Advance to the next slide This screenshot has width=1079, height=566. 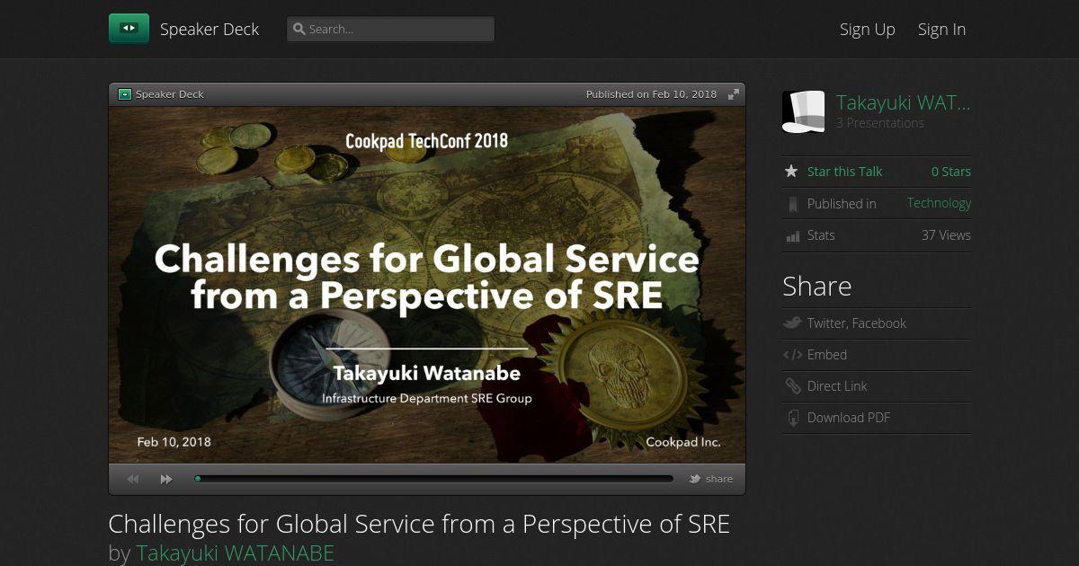pyautogui.click(x=166, y=480)
